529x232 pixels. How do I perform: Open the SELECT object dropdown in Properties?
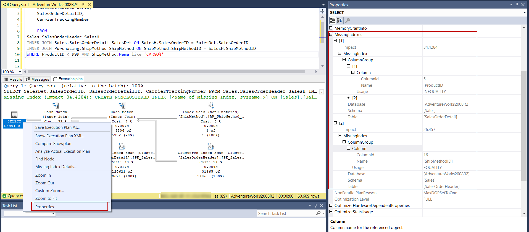(x=525, y=13)
